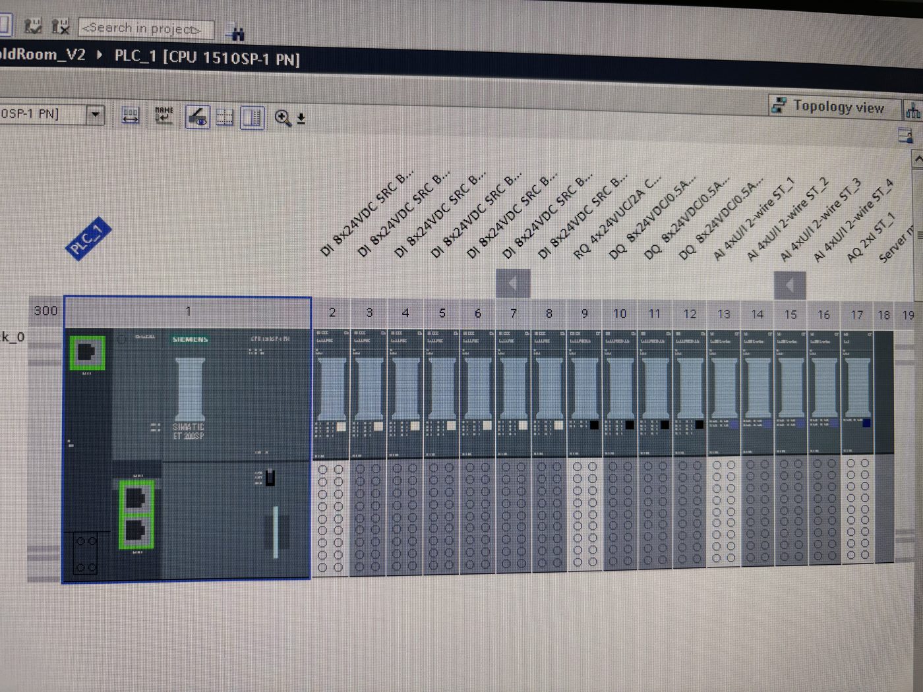Select the DQ module in slot 10
Viewport: 923px width, 692px height.
pyautogui.click(x=620, y=394)
